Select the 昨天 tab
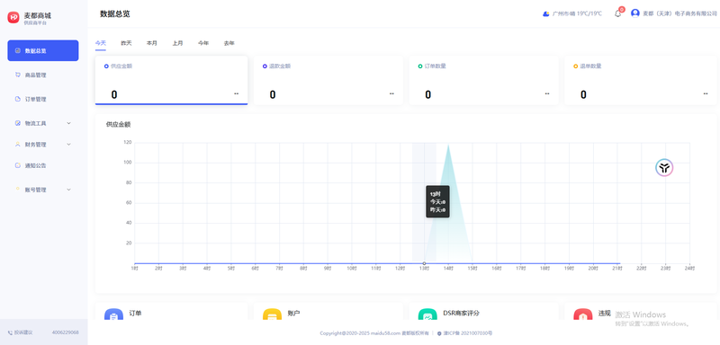This screenshot has height=345, width=720. tap(126, 43)
